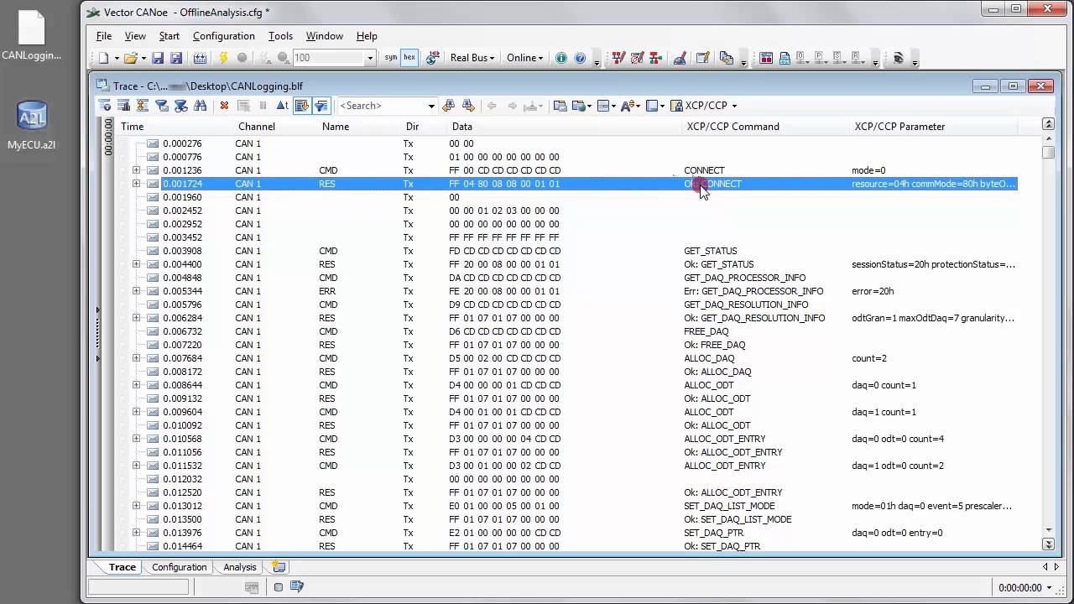Expand the 0.006284 RES row
This screenshot has height=604, width=1074.
point(136,318)
